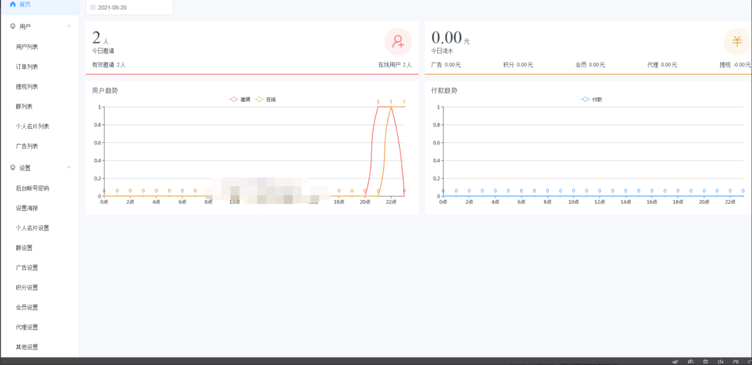Toggle the 在线 series in chart legend
752x365 pixels.
[266, 99]
